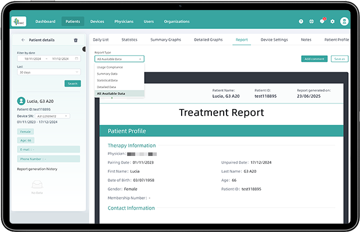
Task: Click the BMC logo in top-left
Action: 19,21
